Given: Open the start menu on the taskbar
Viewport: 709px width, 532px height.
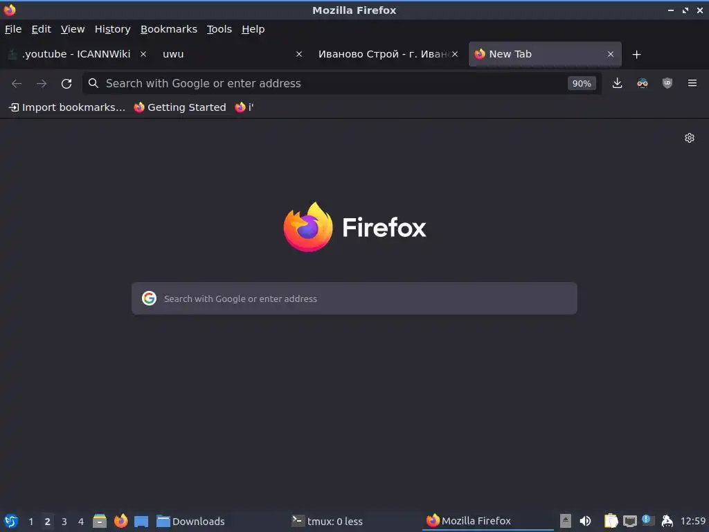Looking at the screenshot, I should [11, 521].
